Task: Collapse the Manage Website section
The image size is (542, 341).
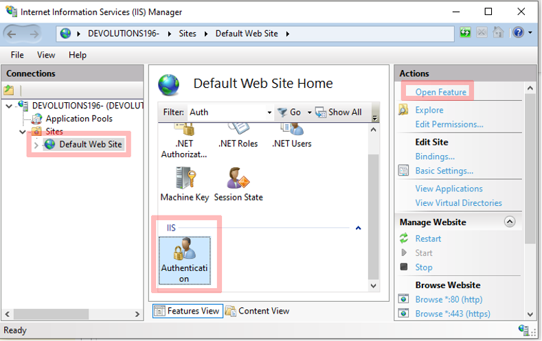Action: point(510,222)
